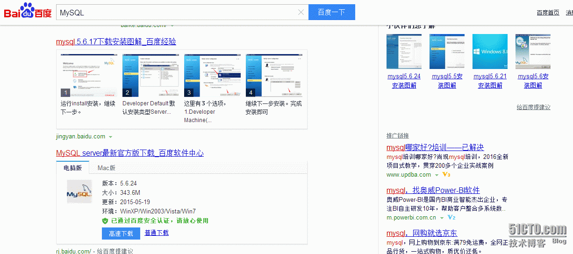This screenshot has height=254, width=573.
Task: Open mysql5.5安装图解 thumbnail image
Action: pyautogui.click(x=447, y=52)
